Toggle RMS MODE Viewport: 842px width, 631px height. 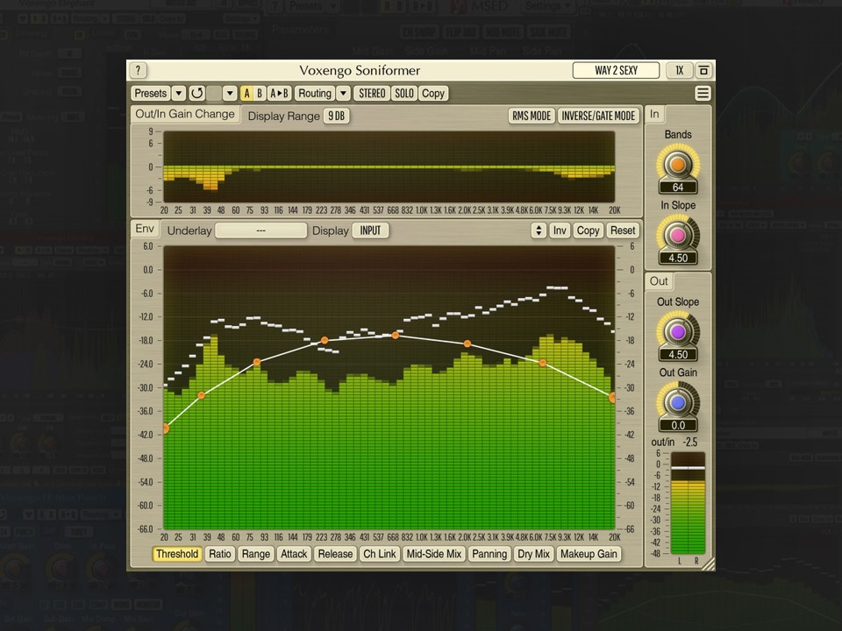[x=532, y=116]
